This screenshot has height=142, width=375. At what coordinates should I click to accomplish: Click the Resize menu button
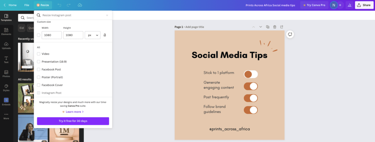coord(43,5)
